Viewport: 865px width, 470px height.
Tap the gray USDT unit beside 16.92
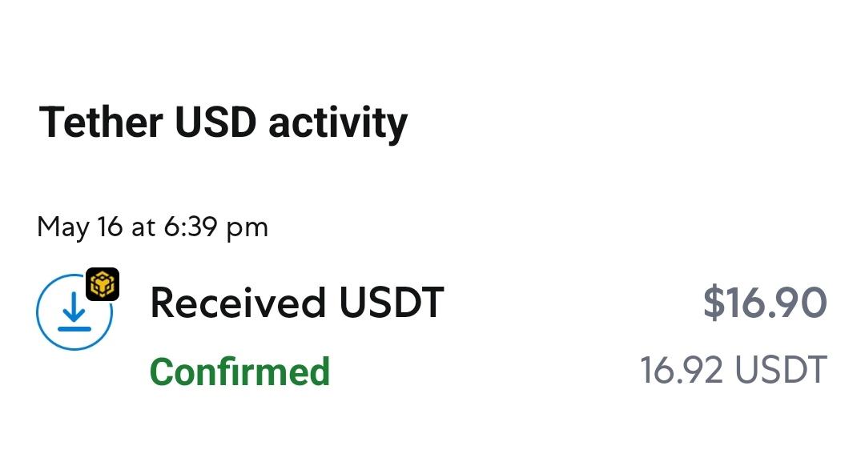click(781, 370)
